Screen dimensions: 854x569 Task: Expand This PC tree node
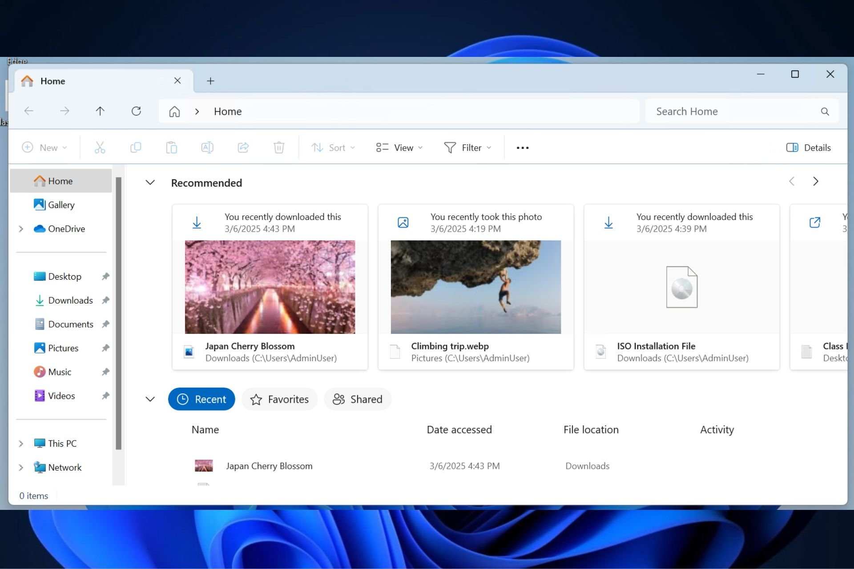pos(21,444)
